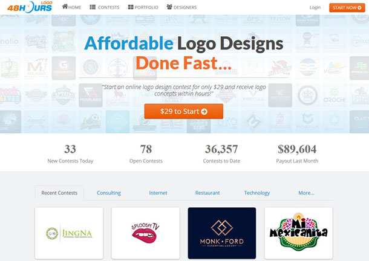Open the Mi Mexicanita logo thumbnail
This screenshot has height=261, width=369.
point(299,233)
